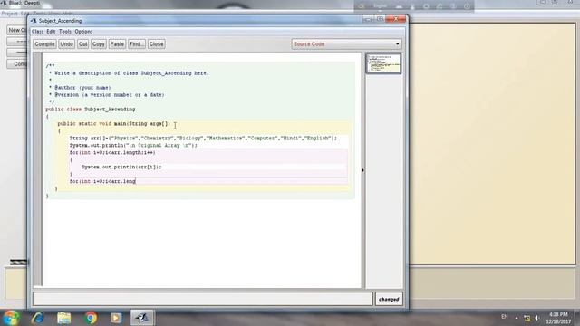
Task: Click the '@author (your name)' comment line
Action: pyautogui.click(x=80, y=88)
